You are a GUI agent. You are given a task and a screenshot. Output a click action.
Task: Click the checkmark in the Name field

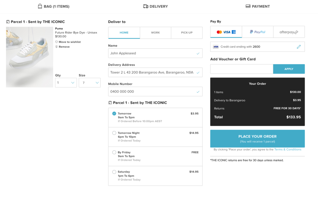(x=198, y=53)
